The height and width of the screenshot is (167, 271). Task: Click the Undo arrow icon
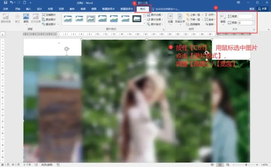point(12,2)
